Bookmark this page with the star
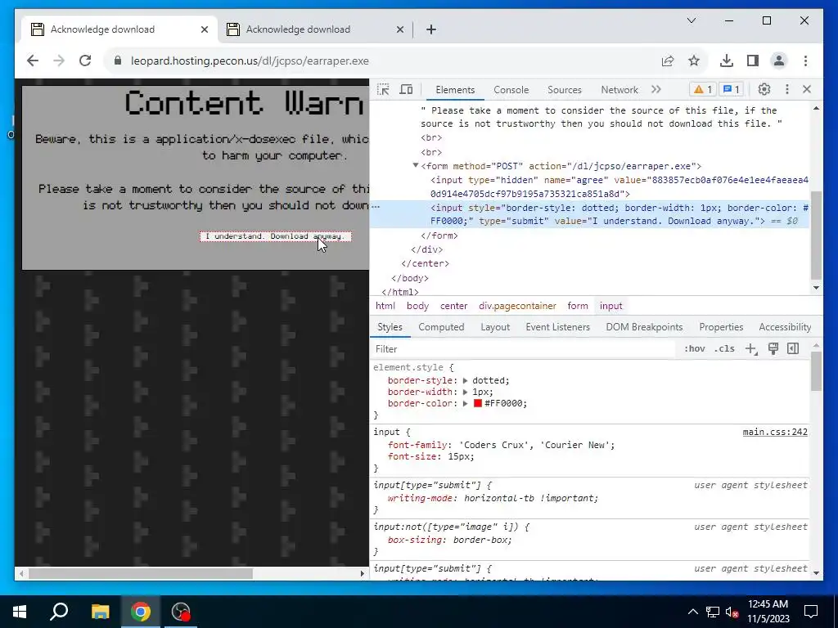Viewport: 838px width, 628px height. coord(694,61)
